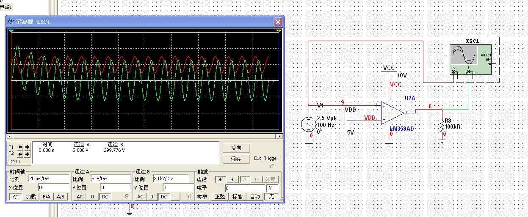The width and height of the screenshot is (528, 217).
Task: Close the 示波器-XSC1 oscilloscope window
Action: tap(278, 22)
